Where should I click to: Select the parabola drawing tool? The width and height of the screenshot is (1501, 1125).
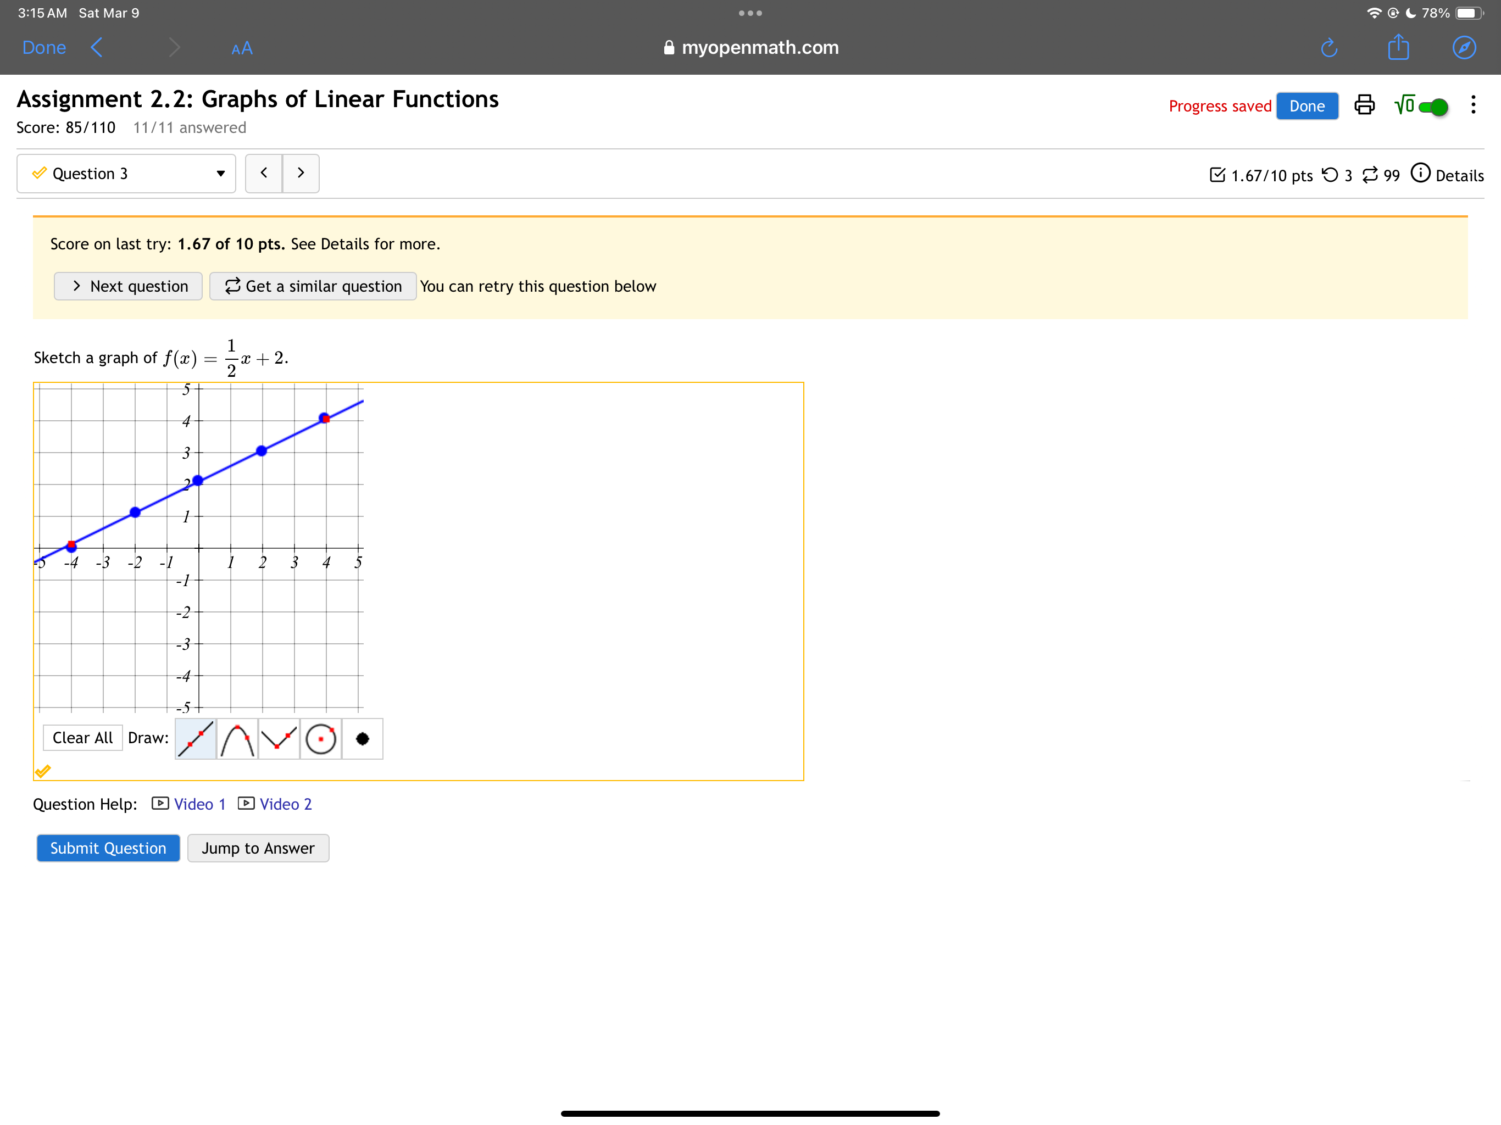(x=237, y=738)
